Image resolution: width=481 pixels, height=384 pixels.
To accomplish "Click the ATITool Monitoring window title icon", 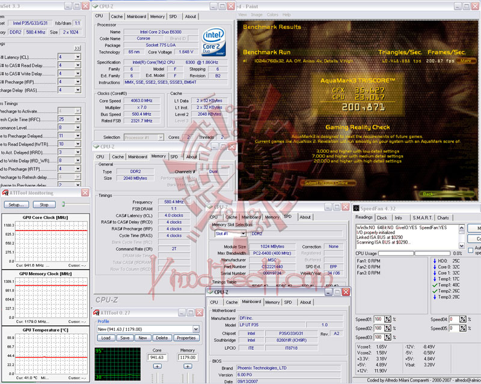I will pos(5,193).
